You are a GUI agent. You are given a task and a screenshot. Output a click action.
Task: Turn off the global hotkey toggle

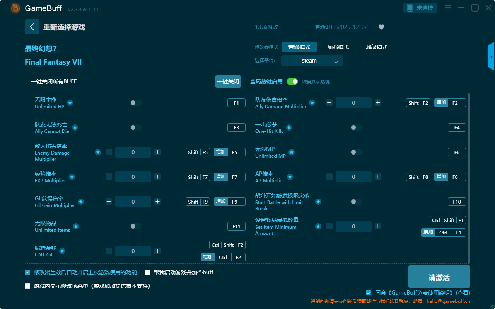coord(292,81)
